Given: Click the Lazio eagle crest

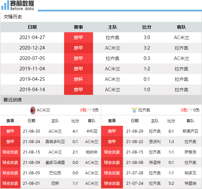Looking at the screenshot, I should coord(134,110).
